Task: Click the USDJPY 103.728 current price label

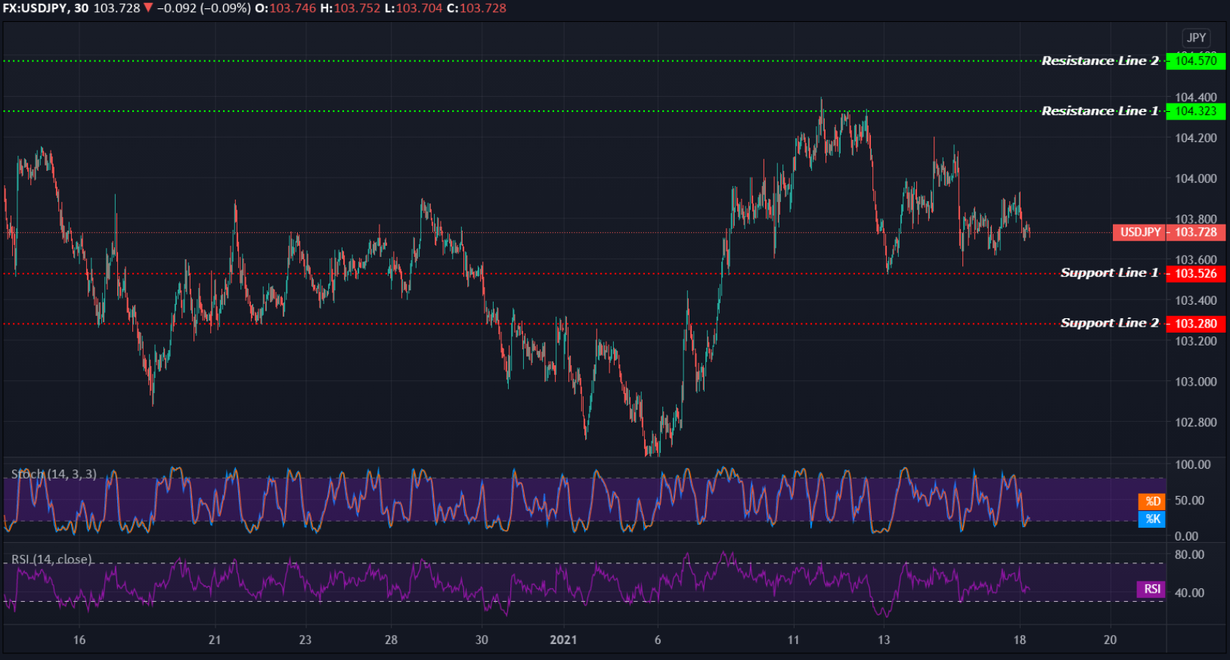Action: pyautogui.click(x=1169, y=232)
